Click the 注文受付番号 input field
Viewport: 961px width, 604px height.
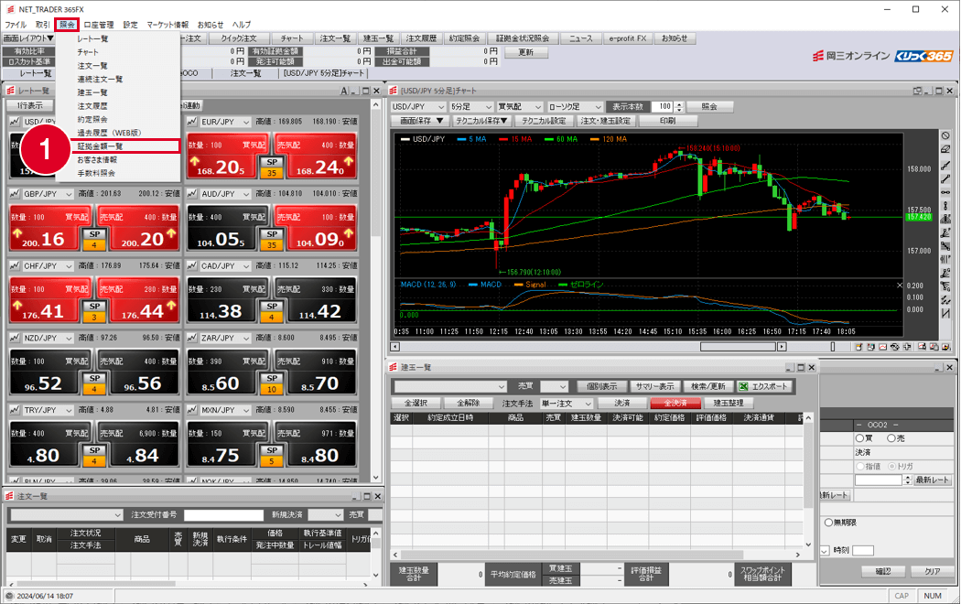(x=223, y=515)
